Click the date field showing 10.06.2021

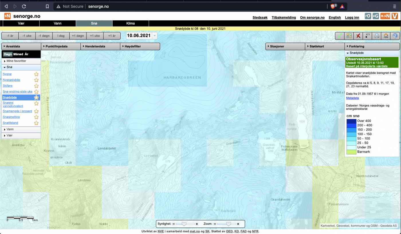tap(139, 36)
